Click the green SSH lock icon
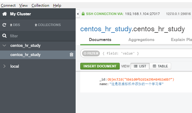 83,14
